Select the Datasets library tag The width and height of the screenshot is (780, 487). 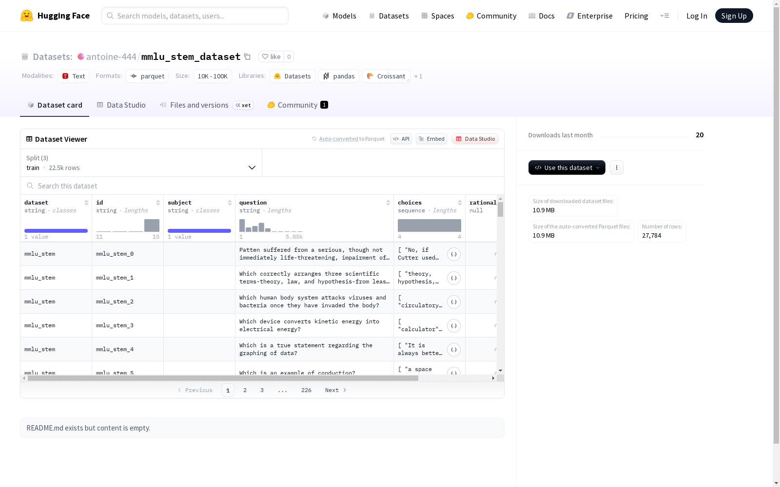coord(292,76)
